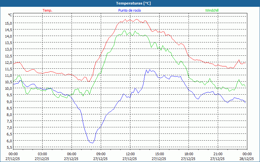Click the 28/12/25 date label

[x=246, y=159]
